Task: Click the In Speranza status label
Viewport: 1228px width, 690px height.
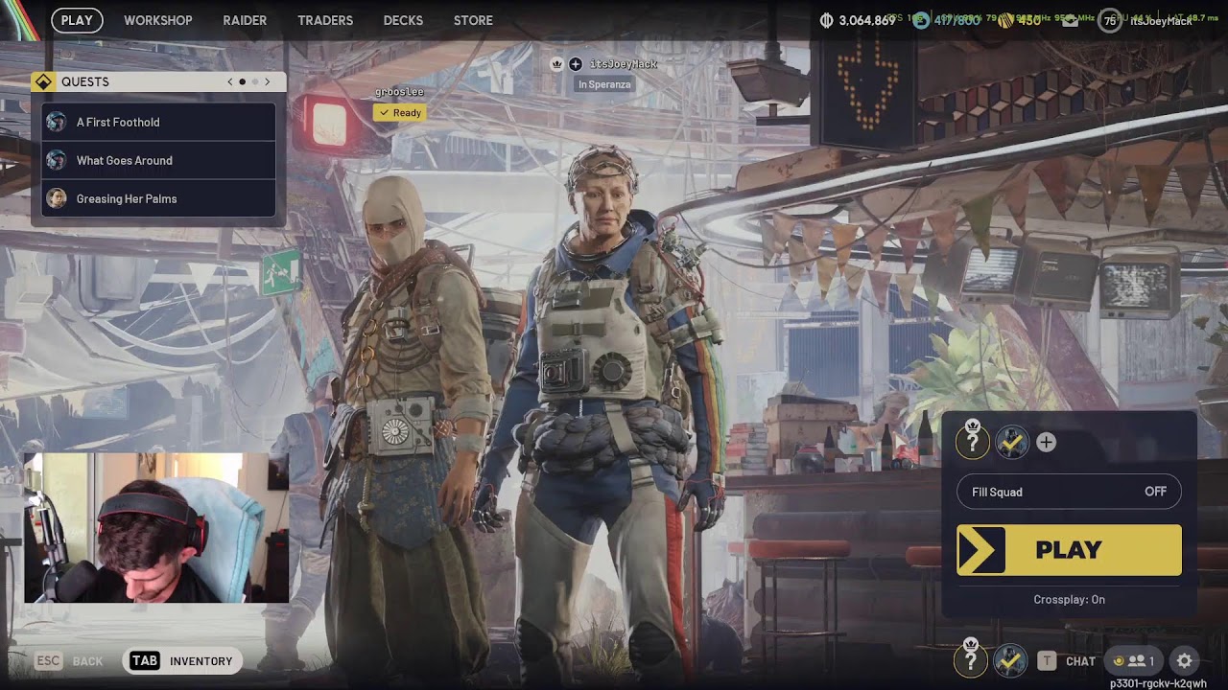Action: point(604,84)
